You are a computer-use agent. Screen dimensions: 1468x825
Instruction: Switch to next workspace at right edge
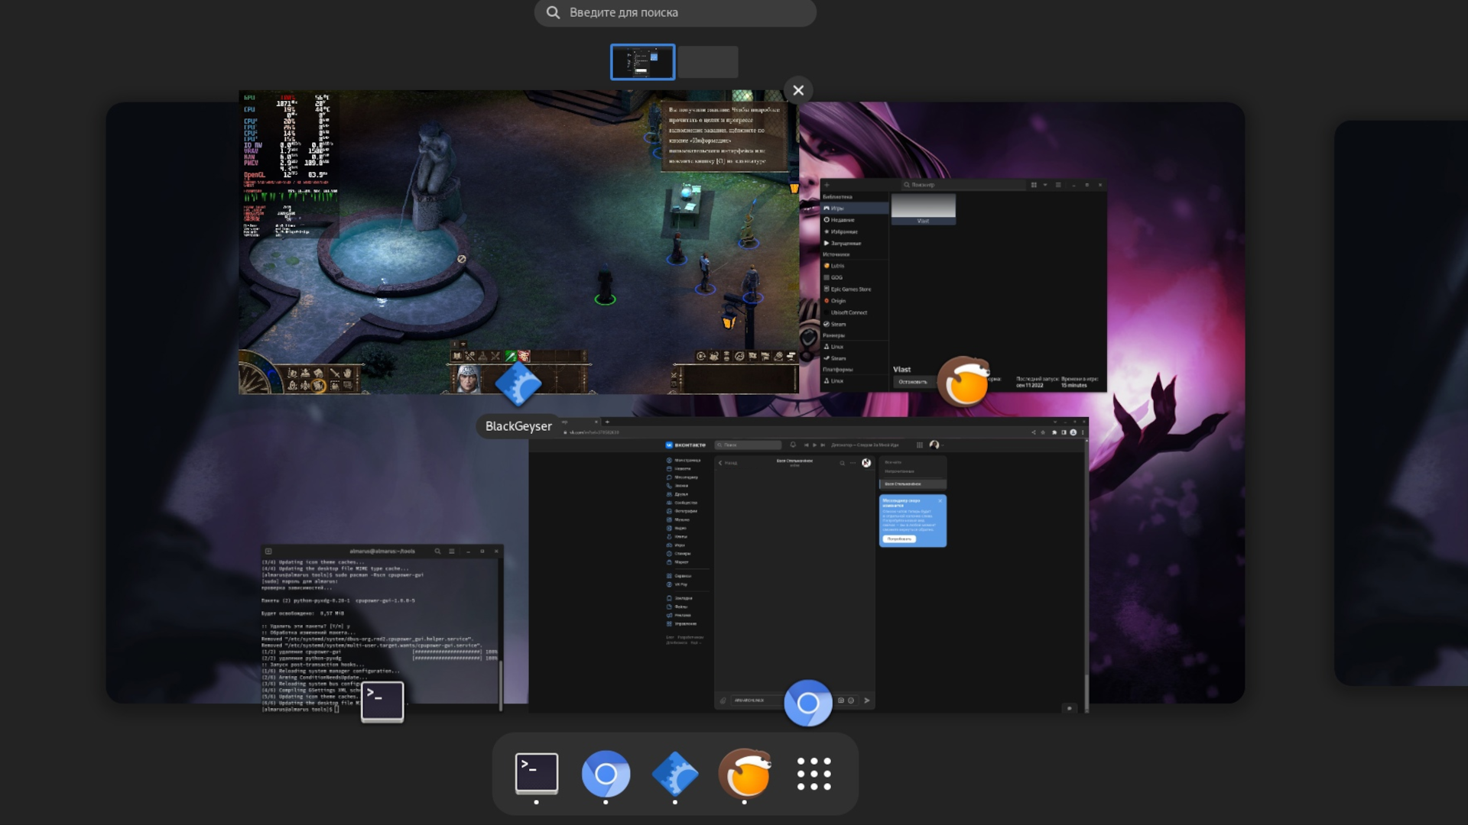(x=1402, y=403)
